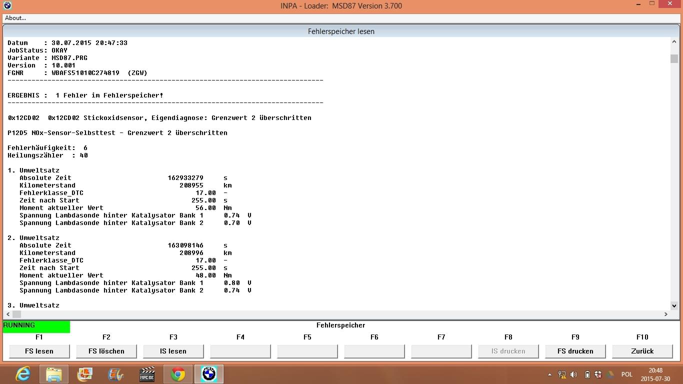
Task: Open MPC-BE media player from taskbar
Action: point(147,374)
